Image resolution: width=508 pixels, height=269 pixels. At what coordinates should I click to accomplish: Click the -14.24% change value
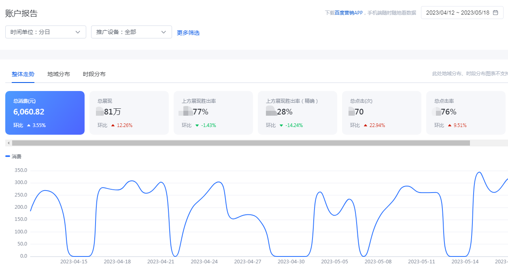point(294,125)
